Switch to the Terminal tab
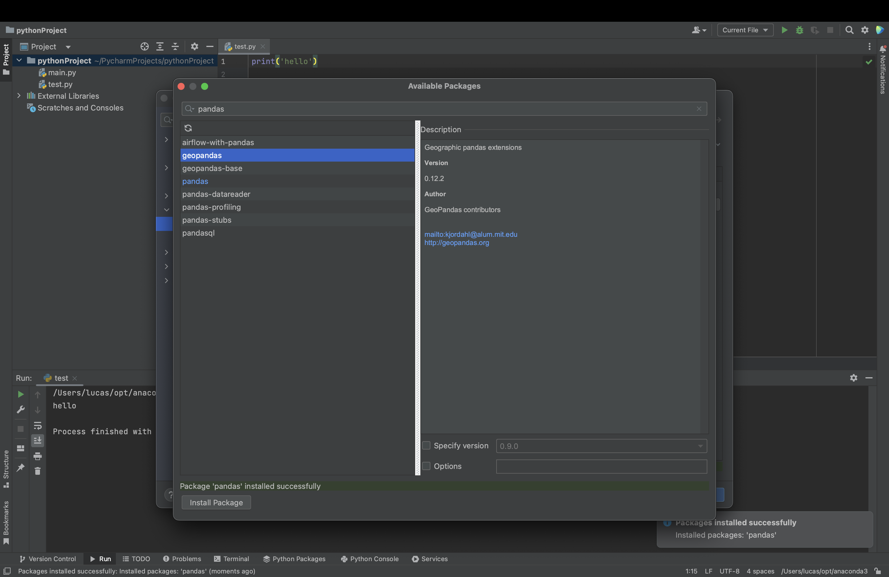 click(x=232, y=559)
